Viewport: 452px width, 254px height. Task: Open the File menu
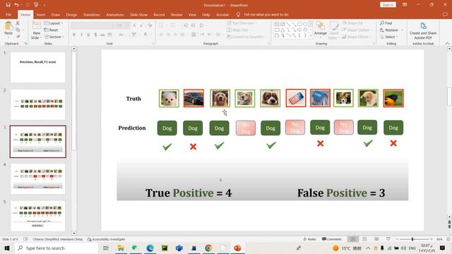[x=8, y=14]
